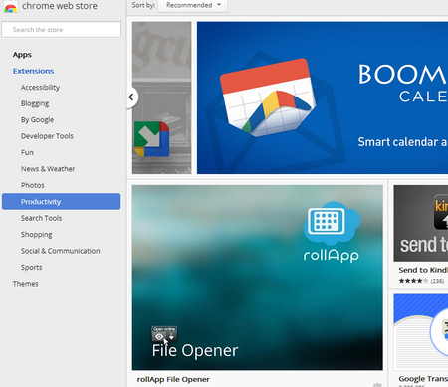
Task: Browse News & Weather extensions
Action: 48,169
